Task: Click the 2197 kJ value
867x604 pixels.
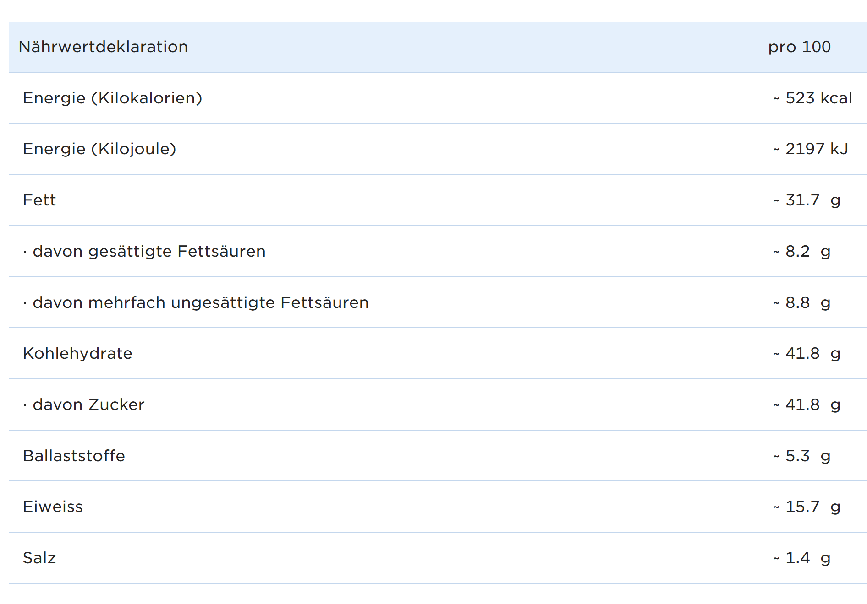Action: coord(811,149)
